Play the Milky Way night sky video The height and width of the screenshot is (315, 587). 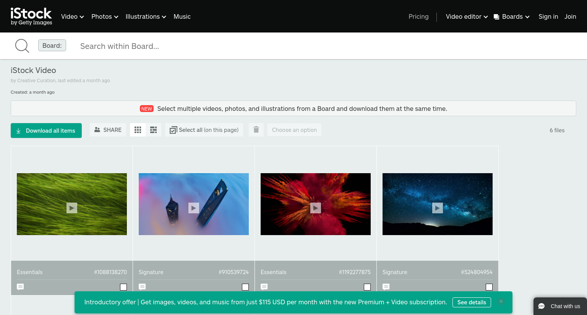438,208
